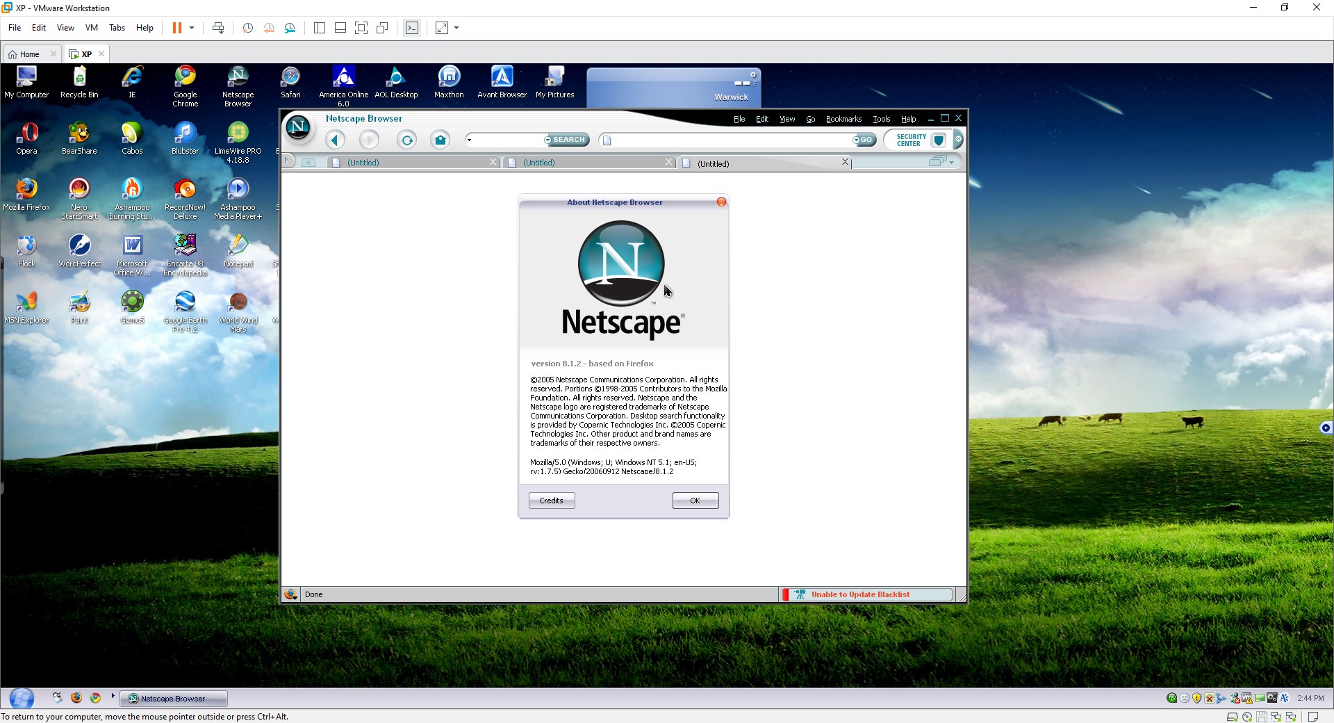This screenshot has height=723, width=1334.
Task: Open Credits in the About dialog
Action: tap(552, 501)
